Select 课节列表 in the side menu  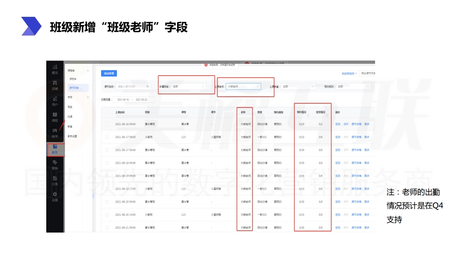coord(74,88)
